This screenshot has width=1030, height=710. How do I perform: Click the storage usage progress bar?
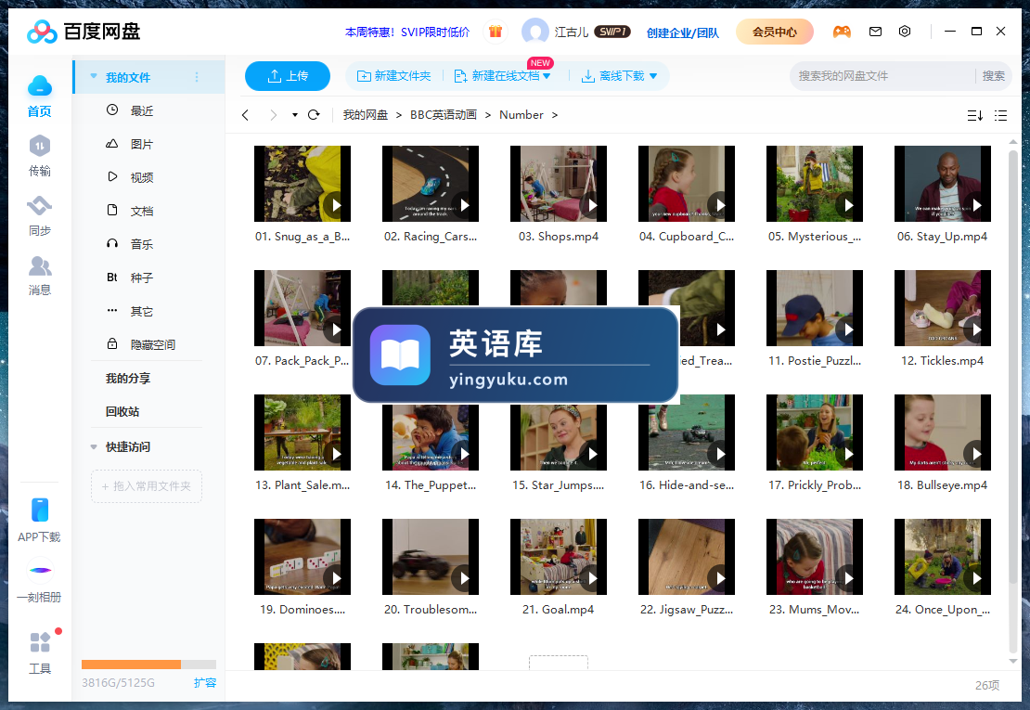coord(148,664)
